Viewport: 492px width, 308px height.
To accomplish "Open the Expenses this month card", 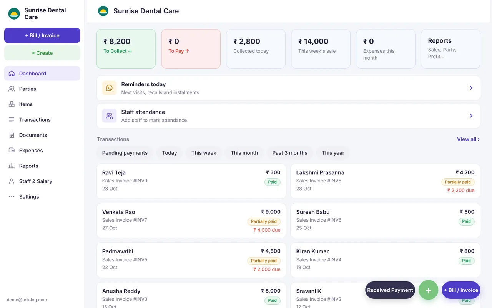I will click(x=386, y=49).
